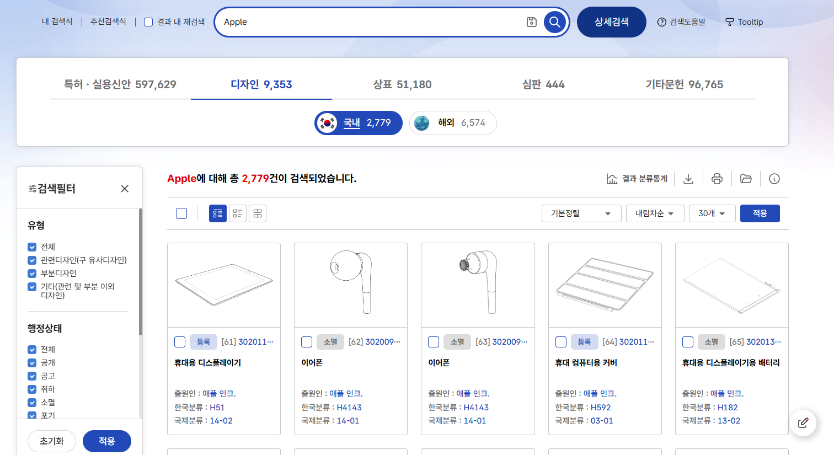This screenshot has height=455, width=834.
Task: Click 국제분류 03-01 link
Action: coord(602,421)
